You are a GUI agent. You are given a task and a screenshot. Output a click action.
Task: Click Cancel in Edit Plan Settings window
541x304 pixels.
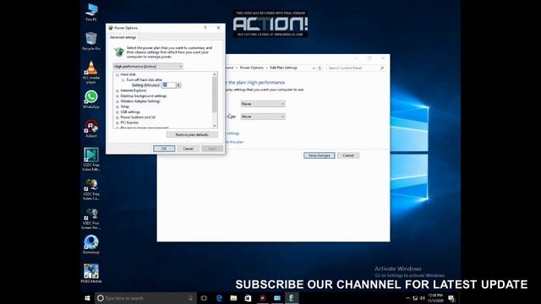tap(348, 155)
